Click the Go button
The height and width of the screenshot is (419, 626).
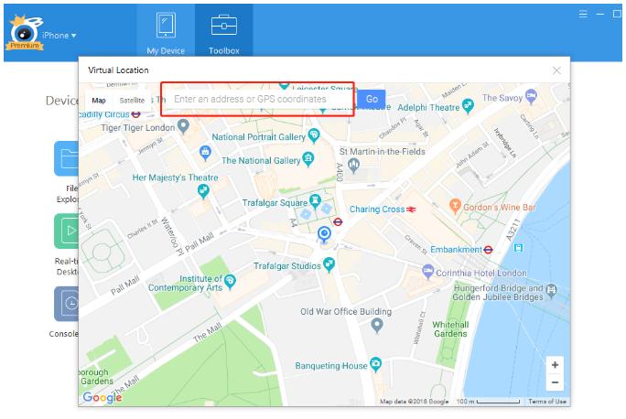click(372, 99)
